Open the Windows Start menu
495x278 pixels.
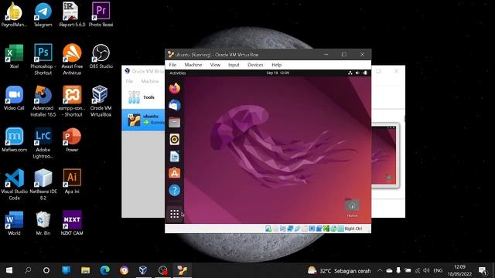pyautogui.click(x=9, y=270)
